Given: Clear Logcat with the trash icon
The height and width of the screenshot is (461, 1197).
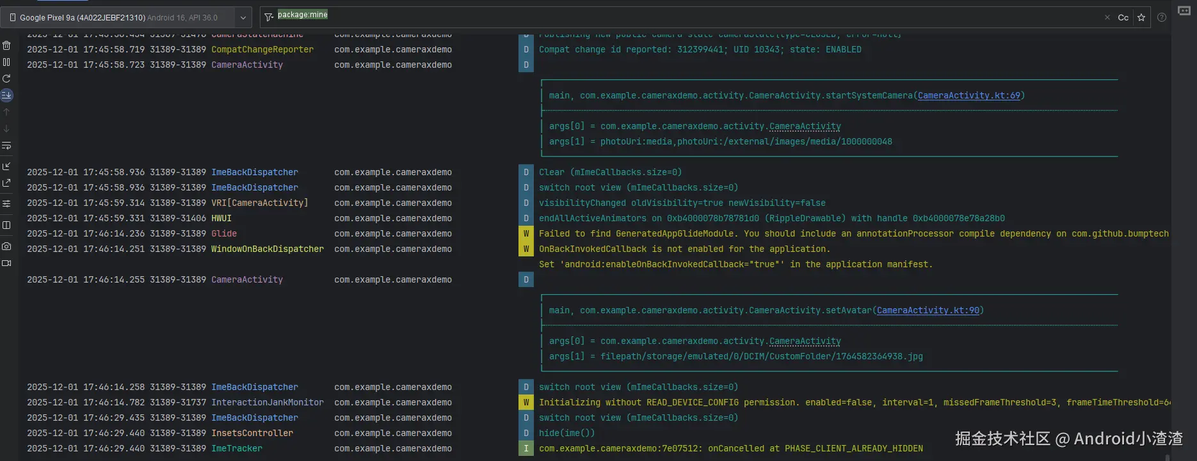Looking at the screenshot, I should point(6,45).
